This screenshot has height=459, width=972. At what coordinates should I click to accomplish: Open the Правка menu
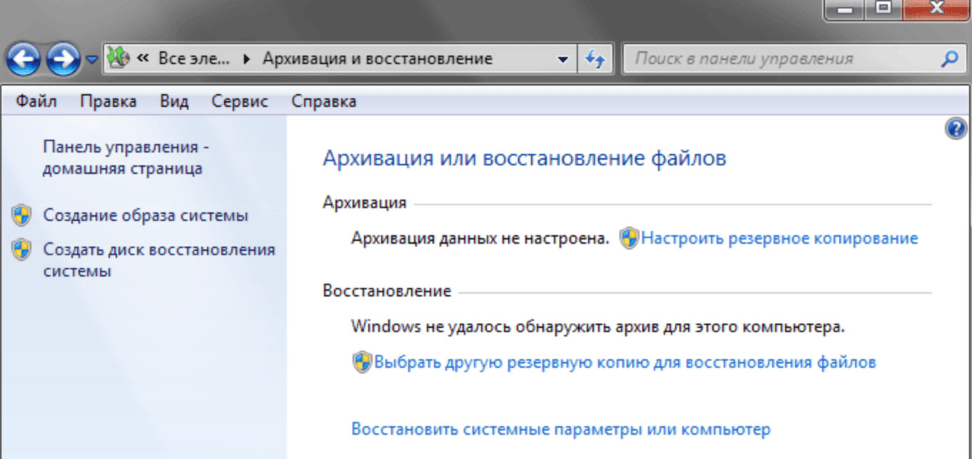[x=108, y=101]
